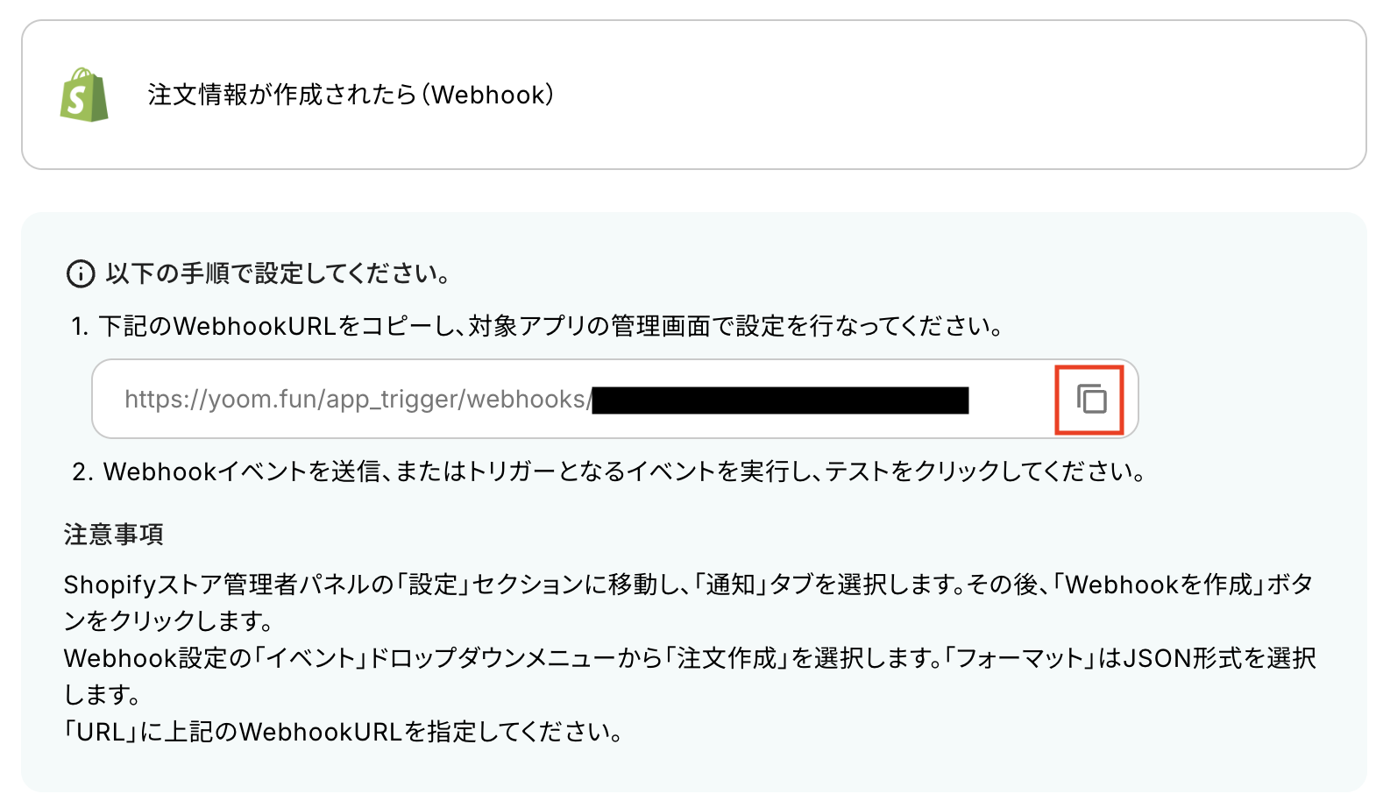1376x801 pixels.
Task: Click the 注意事項 heading
Action: (113, 534)
